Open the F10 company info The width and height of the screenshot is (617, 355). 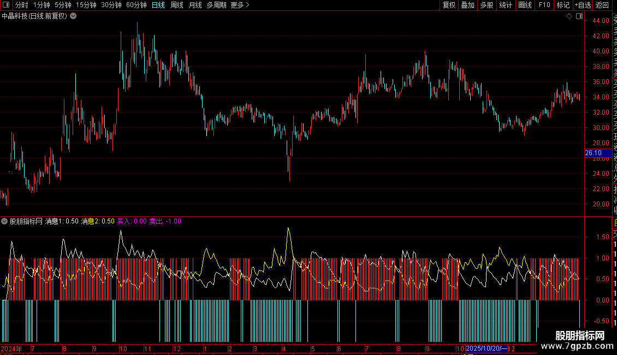point(544,5)
